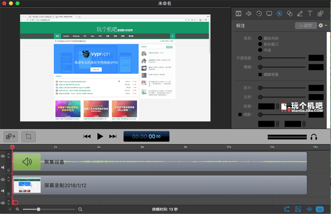The height and width of the screenshot is (214, 331).
Task: Hide the 聚集设备 audio track
Action: click(x=3, y=156)
